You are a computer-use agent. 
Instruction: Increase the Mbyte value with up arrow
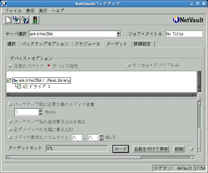[x=40, y=111]
